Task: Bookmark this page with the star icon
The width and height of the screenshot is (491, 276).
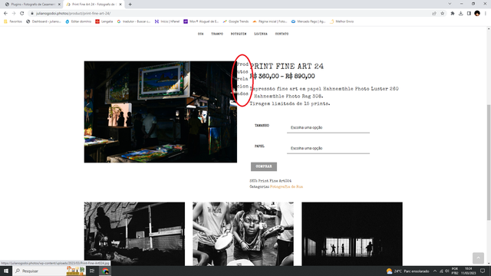Action: [442, 14]
